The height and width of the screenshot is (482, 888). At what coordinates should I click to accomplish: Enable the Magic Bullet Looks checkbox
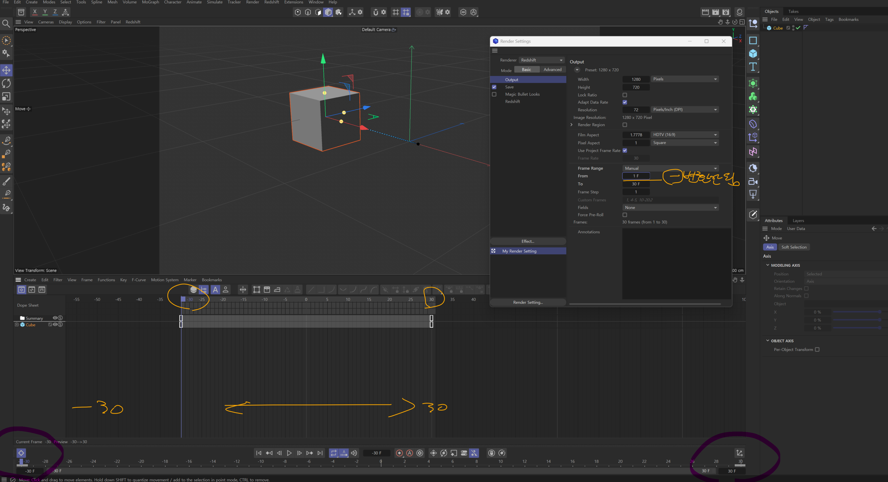pos(494,94)
